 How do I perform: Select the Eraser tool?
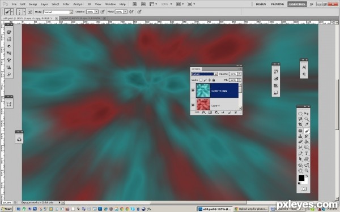tap(300, 142)
